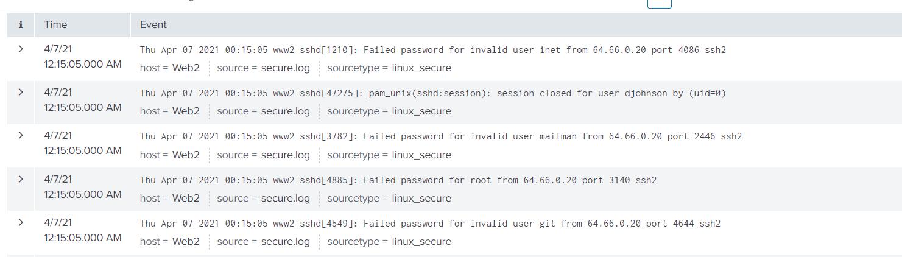The image size is (902, 257).
Task: Select sourcetype linux_secure in the mailman event
Action: pyautogui.click(x=421, y=155)
